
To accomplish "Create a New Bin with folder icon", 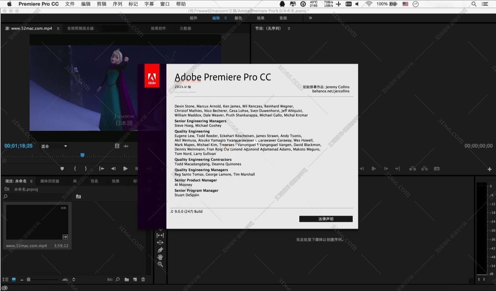I will coord(127,280).
